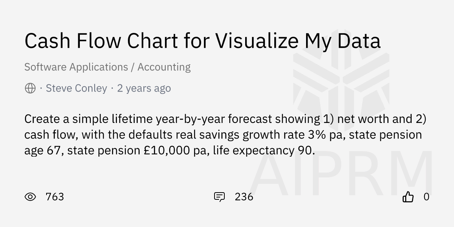This screenshot has height=227, width=454.
Task: Click the description line starting with cash flow
Action: pos(223,135)
